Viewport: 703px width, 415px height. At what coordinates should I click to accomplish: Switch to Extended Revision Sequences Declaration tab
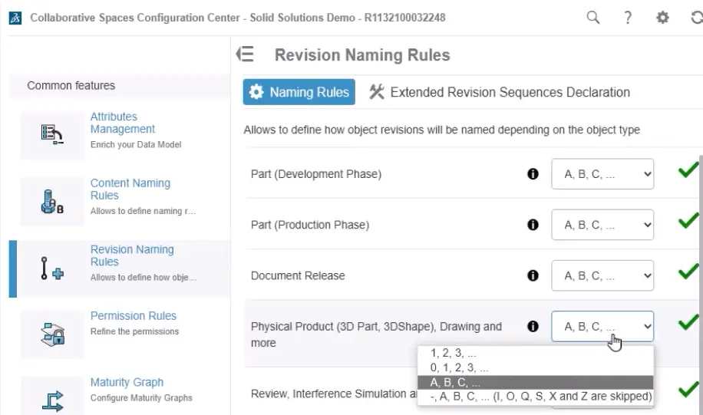click(500, 92)
